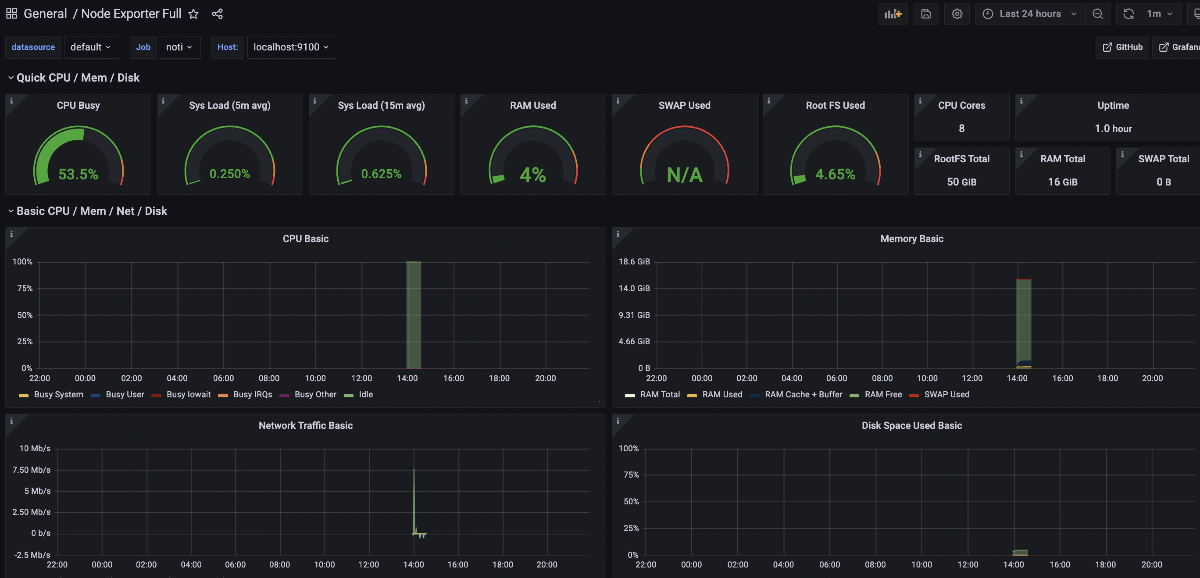Click the dashboards grid icon

[12, 14]
